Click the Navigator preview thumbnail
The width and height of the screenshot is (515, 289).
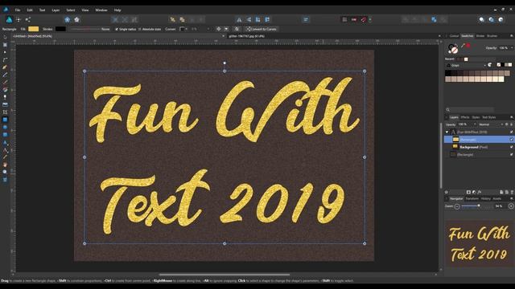pos(479,244)
